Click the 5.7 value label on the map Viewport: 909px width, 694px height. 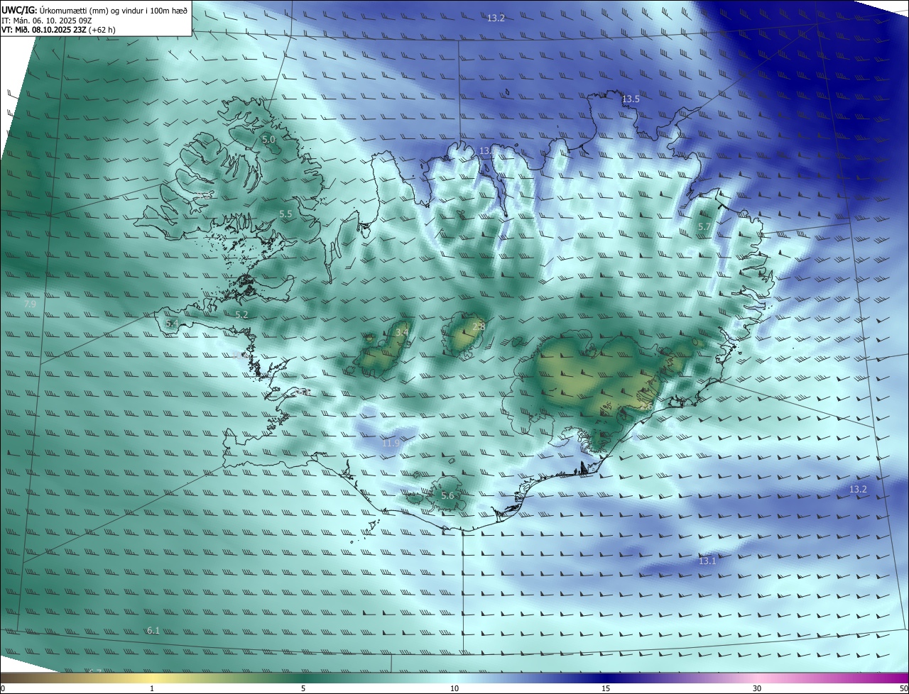coord(704,227)
